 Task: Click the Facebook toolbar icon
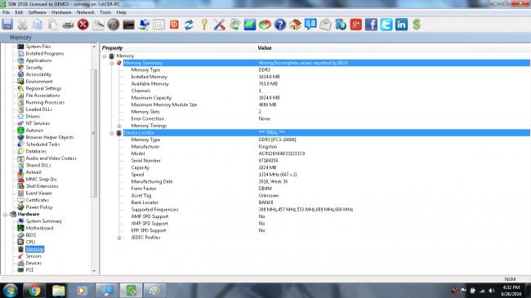click(x=371, y=24)
